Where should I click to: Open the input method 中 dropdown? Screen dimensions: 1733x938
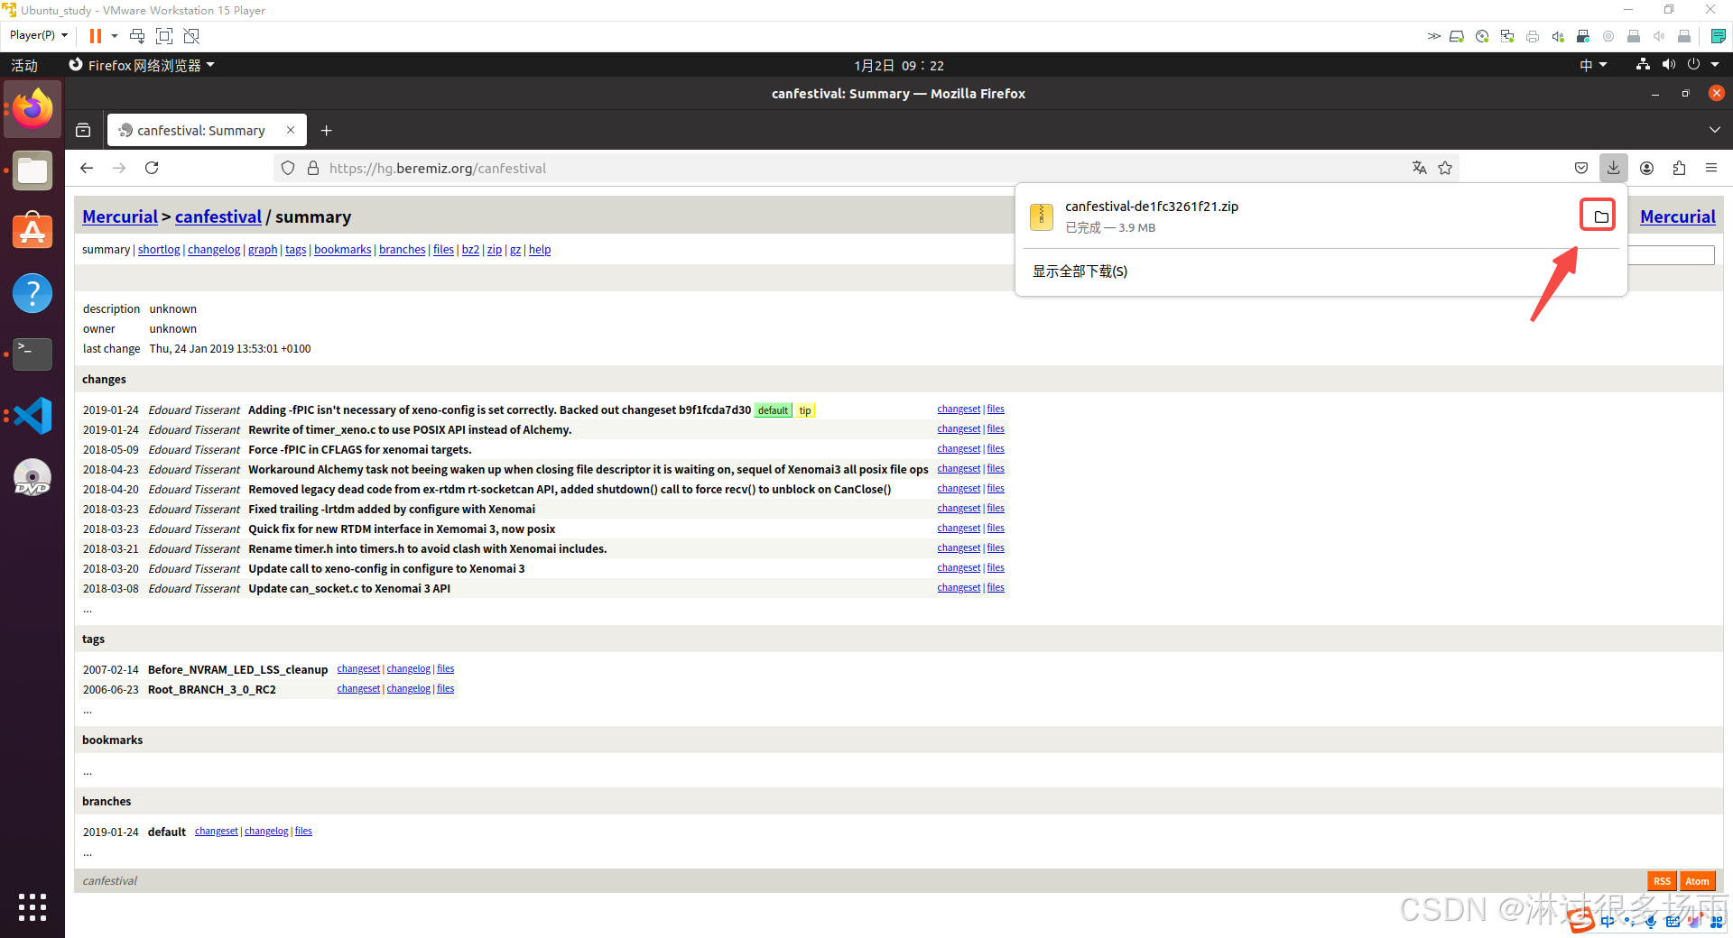(1593, 65)
